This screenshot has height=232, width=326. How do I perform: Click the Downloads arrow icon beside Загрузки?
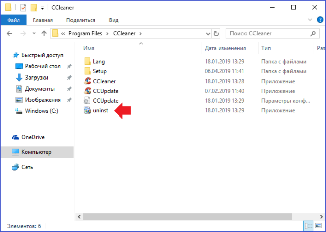tap(19, 78)
